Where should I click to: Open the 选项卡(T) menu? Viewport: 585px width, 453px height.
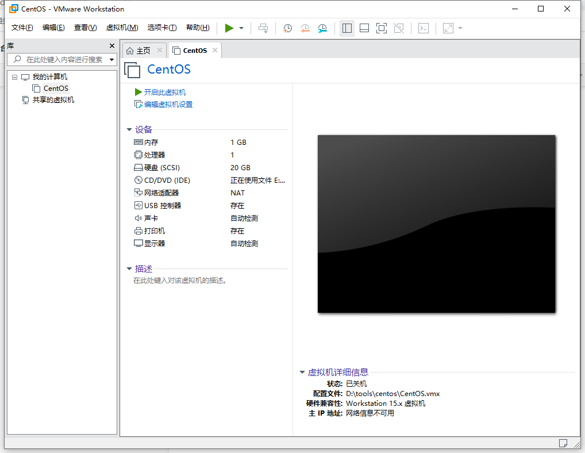162,28
